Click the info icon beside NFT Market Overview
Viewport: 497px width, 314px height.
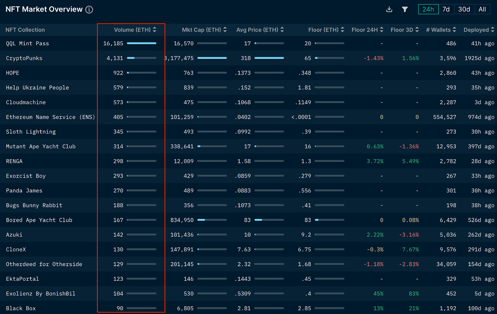(89, 10)
